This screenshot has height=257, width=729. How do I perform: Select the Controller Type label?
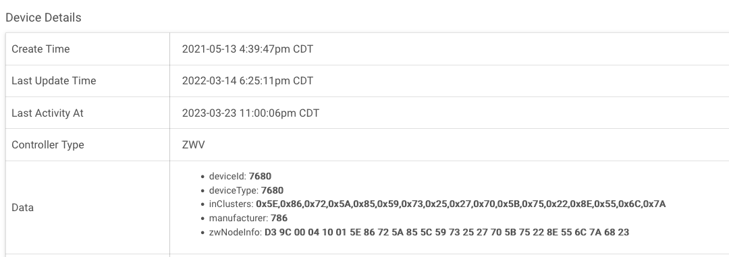(x=48, y=144)
